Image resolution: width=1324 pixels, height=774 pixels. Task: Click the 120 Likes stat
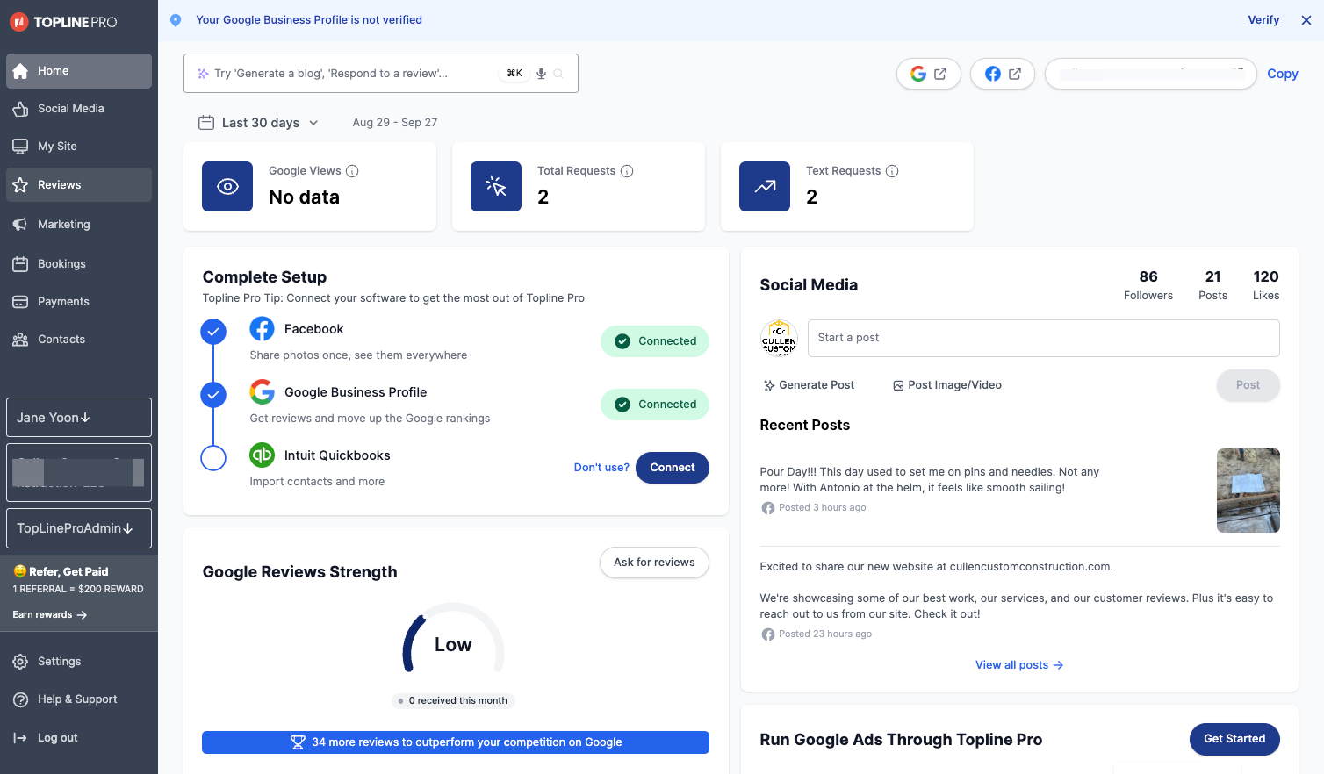click(1266, 285)
